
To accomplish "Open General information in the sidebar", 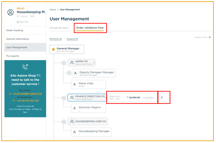I will click(x=25, y=39).
